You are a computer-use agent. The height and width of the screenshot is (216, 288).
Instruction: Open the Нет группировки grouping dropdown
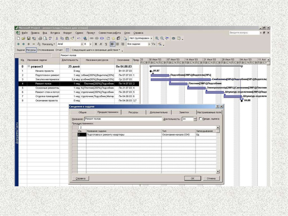coord(151,38)
